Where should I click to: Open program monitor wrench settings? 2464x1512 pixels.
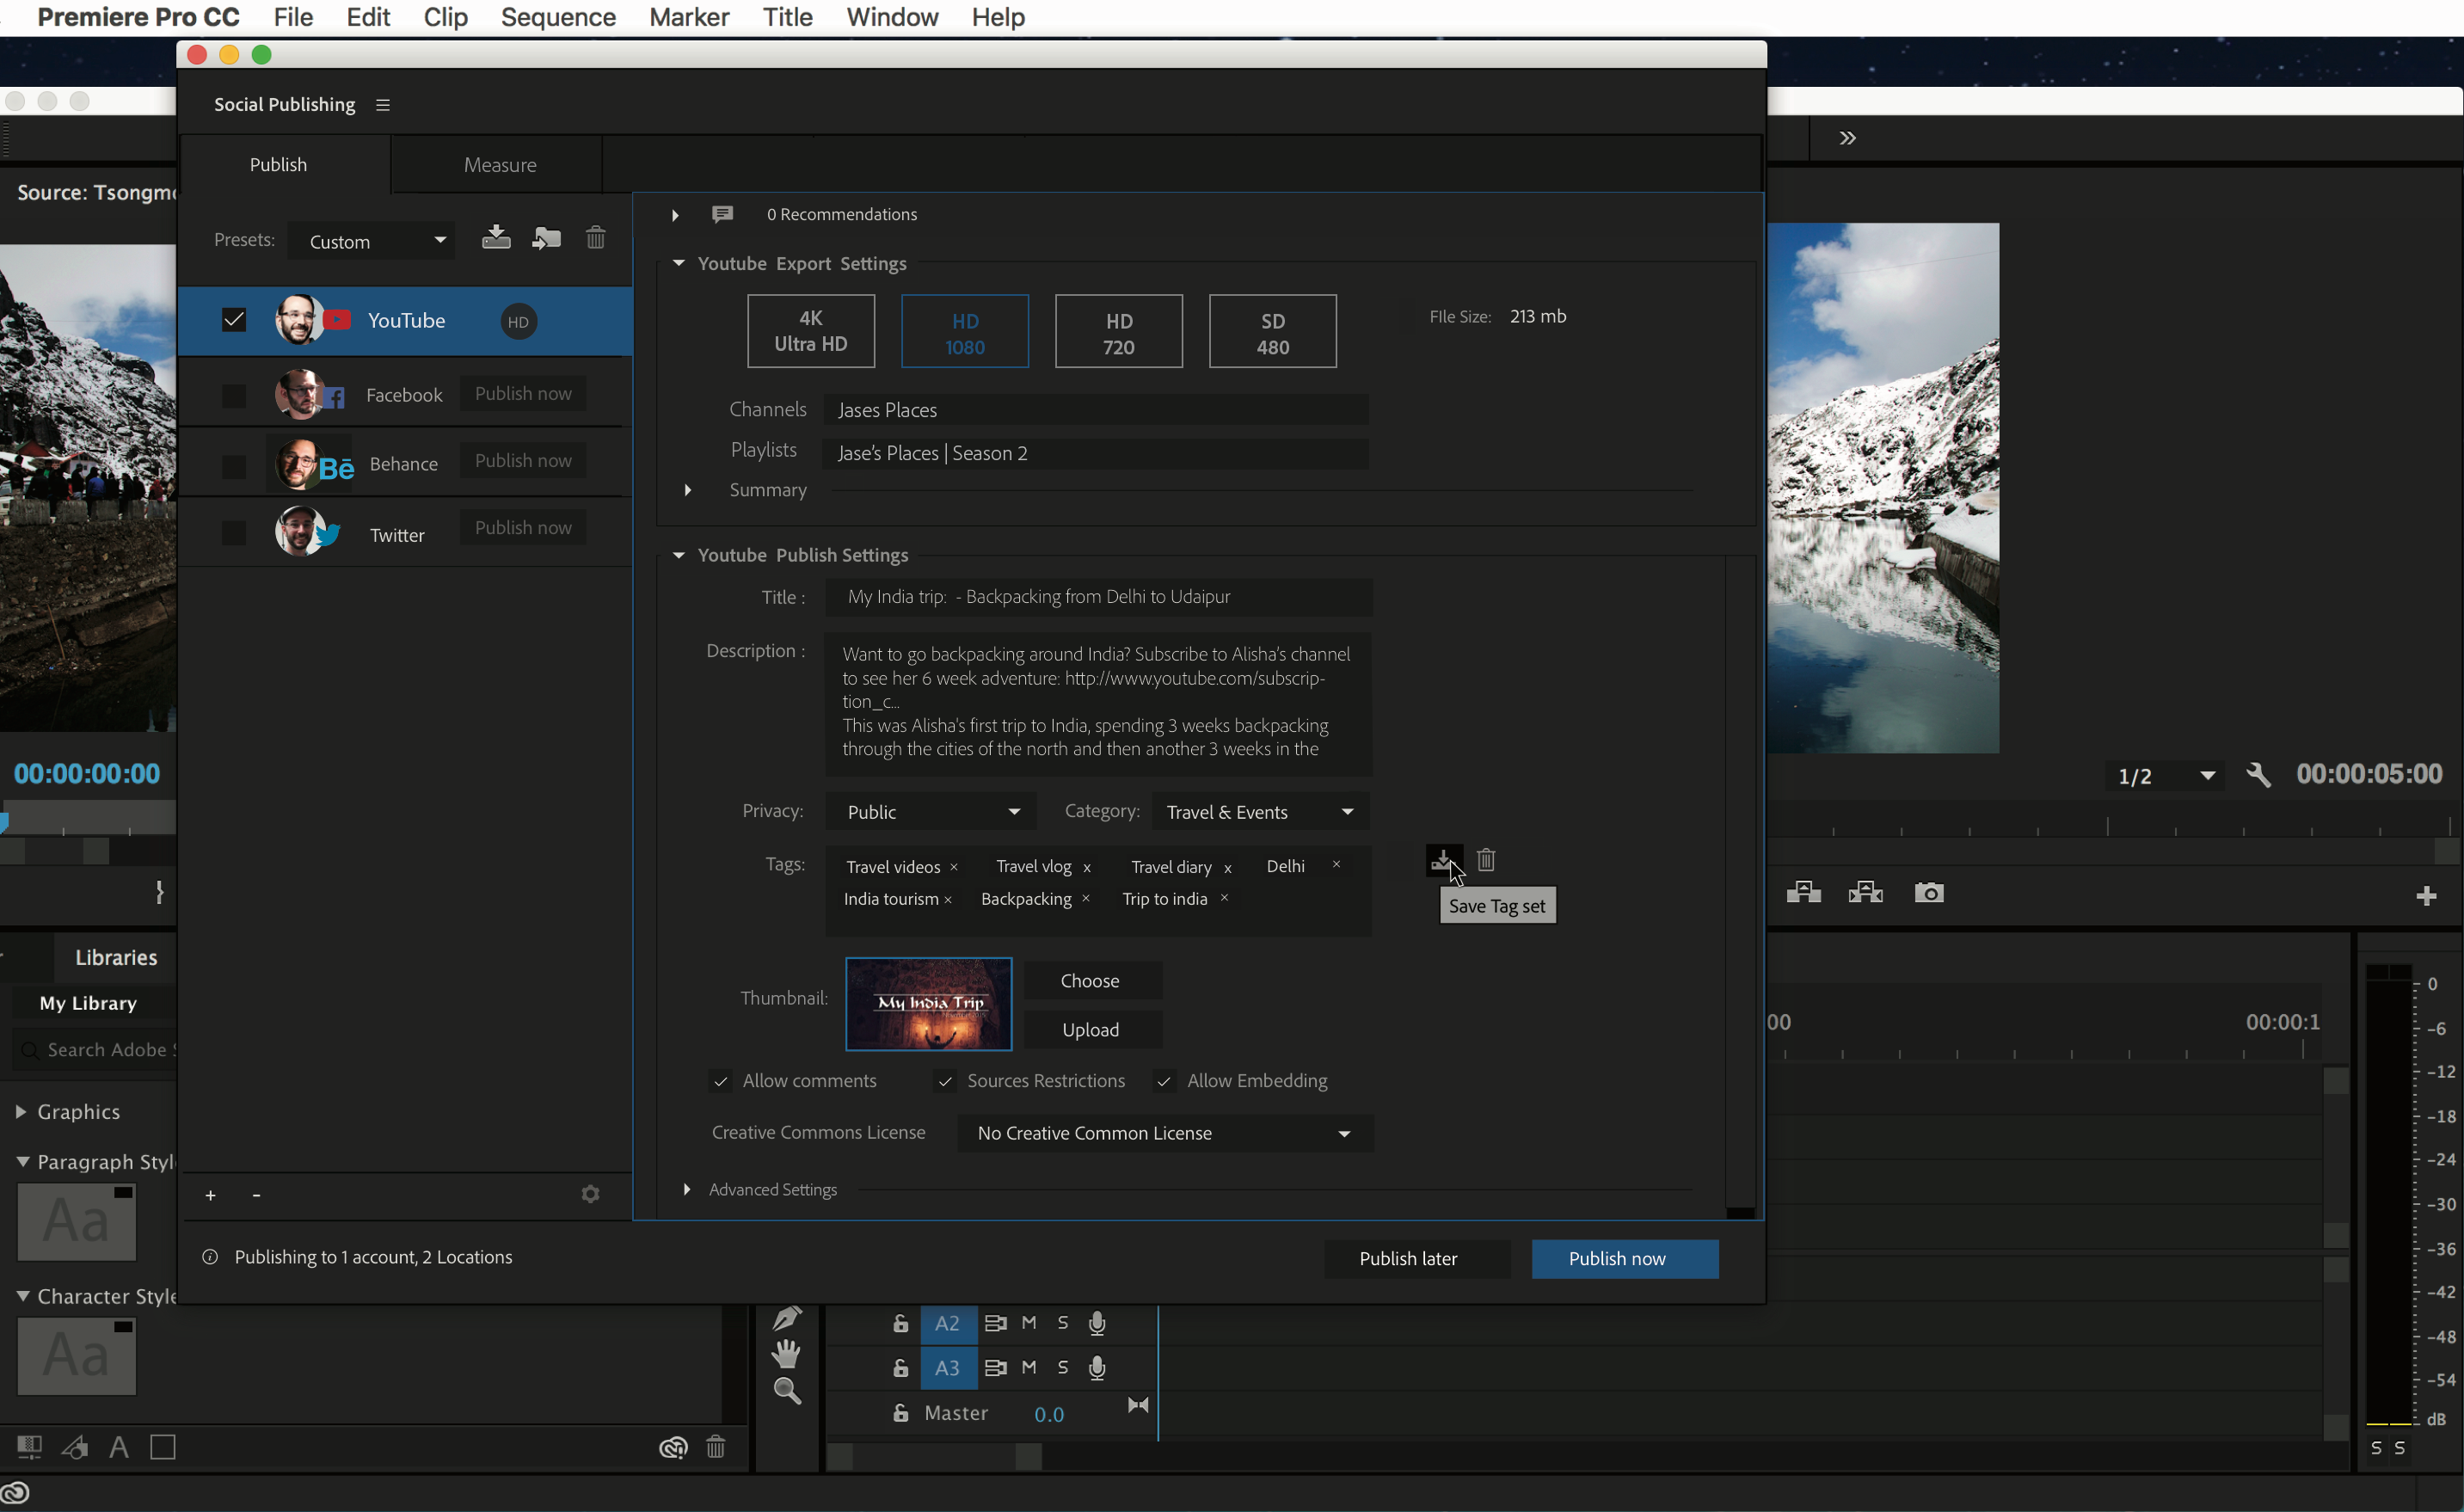pyautogui.click(x=2259, y=775)
